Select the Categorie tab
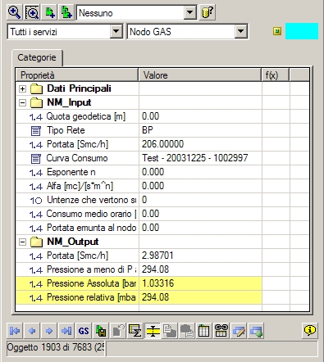The height and width of the screenshot is (362, 324). tap(37, 57)
